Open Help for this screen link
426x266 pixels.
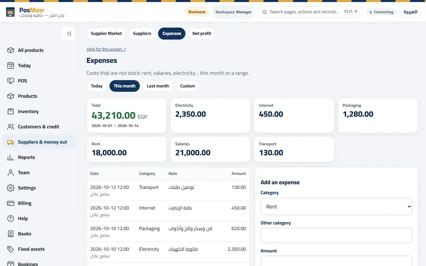(x=106, y=49)
